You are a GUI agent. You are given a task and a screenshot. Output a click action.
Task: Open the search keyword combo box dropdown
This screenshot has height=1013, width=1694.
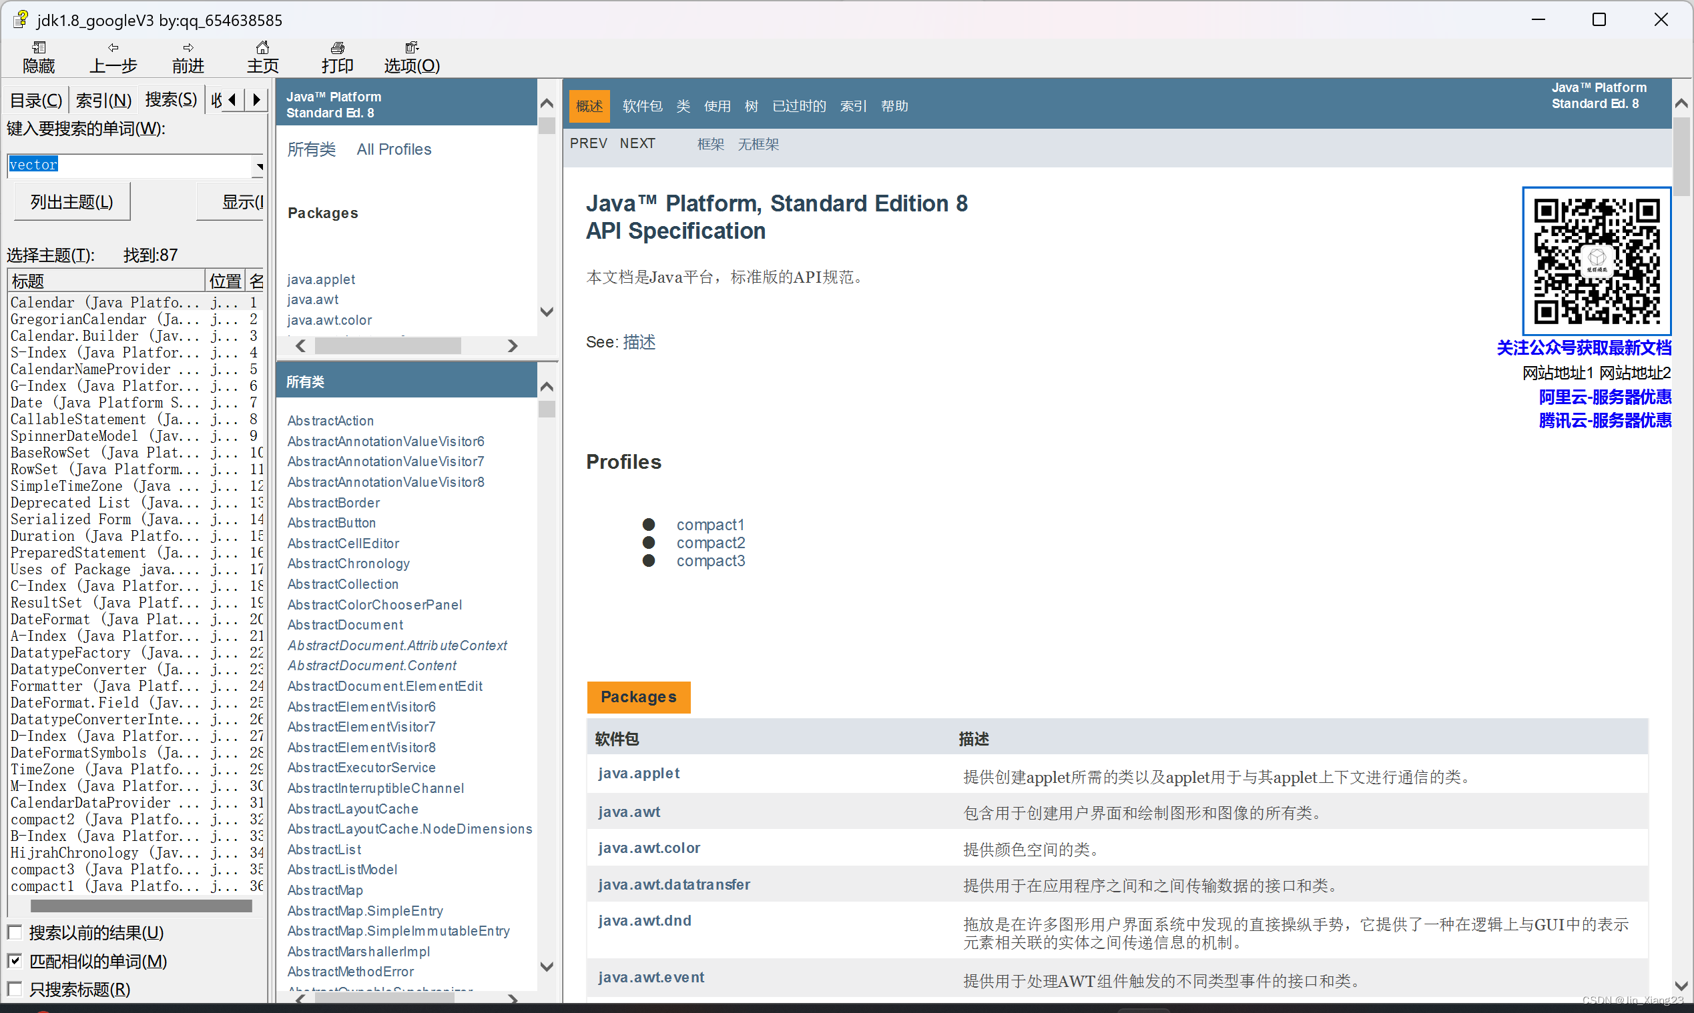coord(259,166)
